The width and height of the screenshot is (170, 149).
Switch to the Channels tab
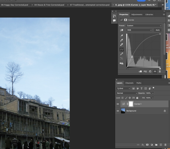(129, 83)
